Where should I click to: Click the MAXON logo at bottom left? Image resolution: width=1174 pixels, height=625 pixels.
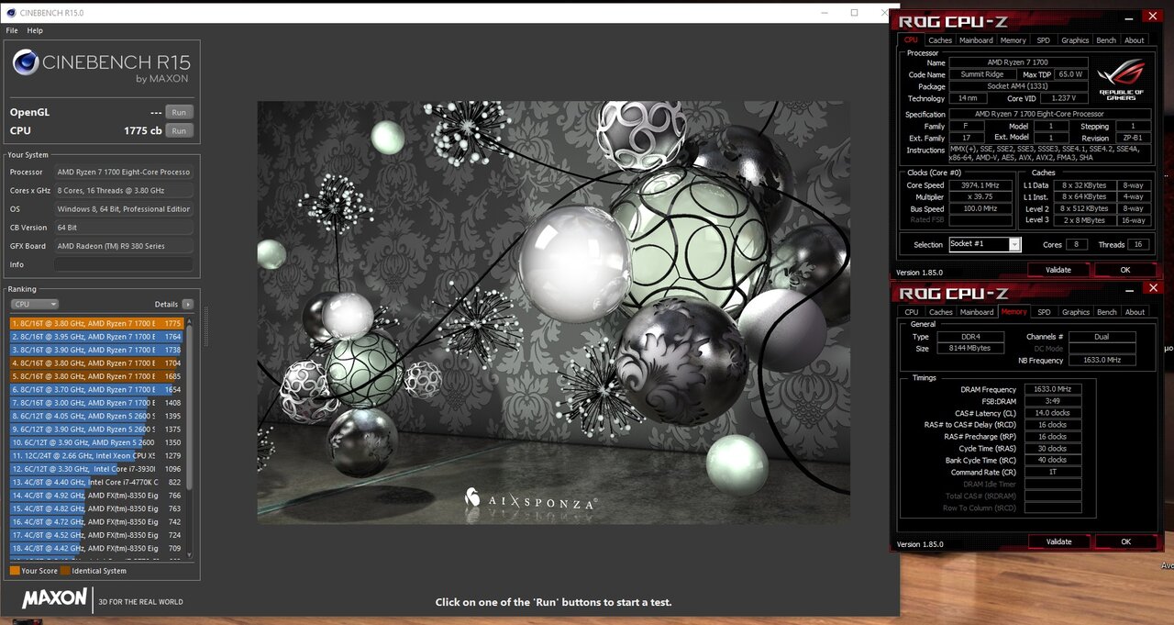click(55, 600)
